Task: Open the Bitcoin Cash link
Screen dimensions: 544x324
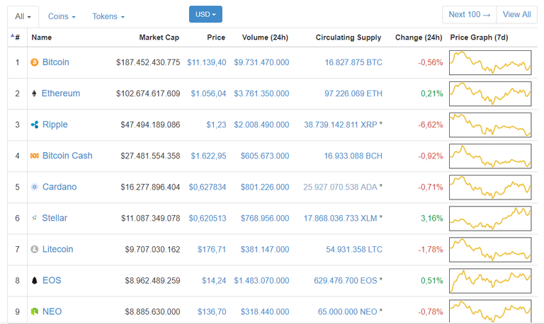Action: (x=67, y=156)
